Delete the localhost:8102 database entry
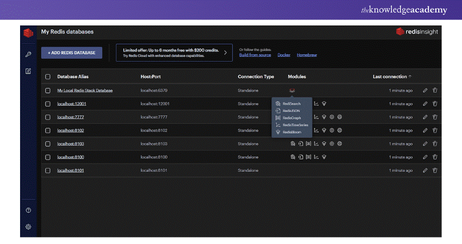This screenshot has width=462, height=244. tap(435, 131)
